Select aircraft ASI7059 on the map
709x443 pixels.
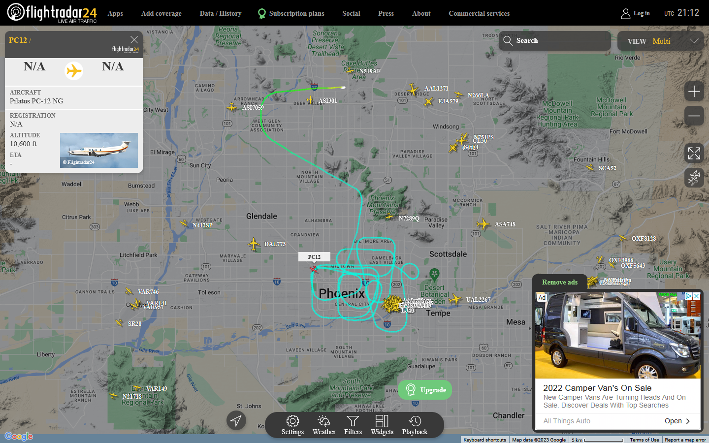coord(232,107)
